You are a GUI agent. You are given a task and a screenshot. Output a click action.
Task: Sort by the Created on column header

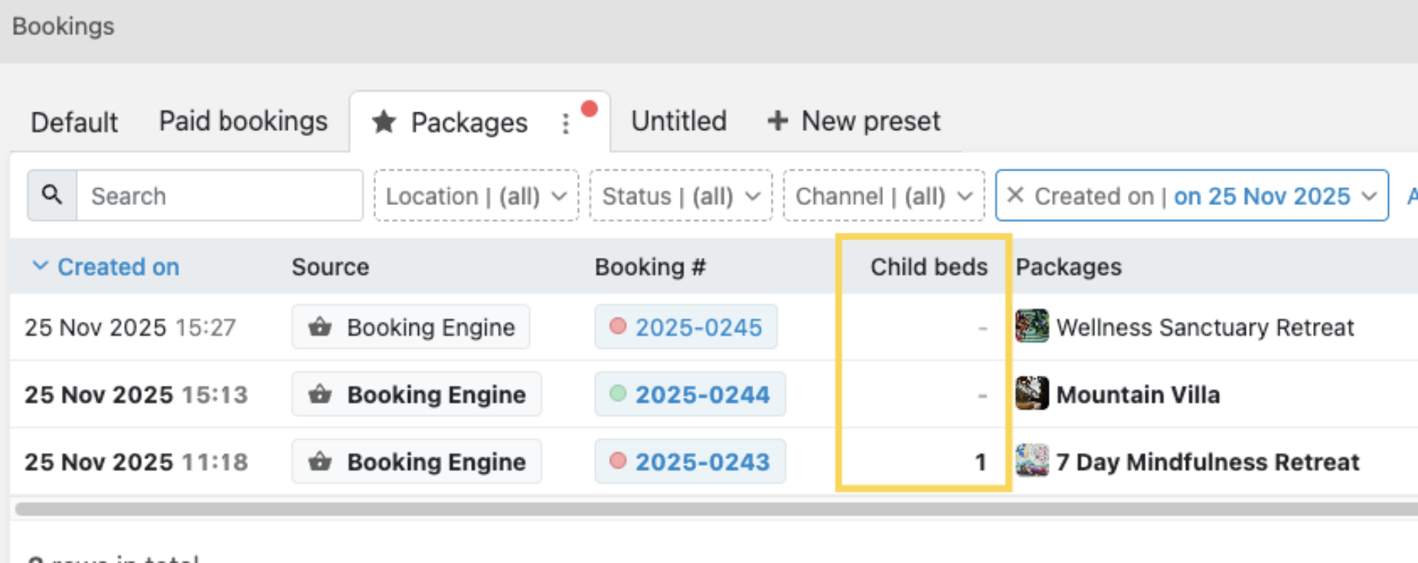tap(118, 267)
